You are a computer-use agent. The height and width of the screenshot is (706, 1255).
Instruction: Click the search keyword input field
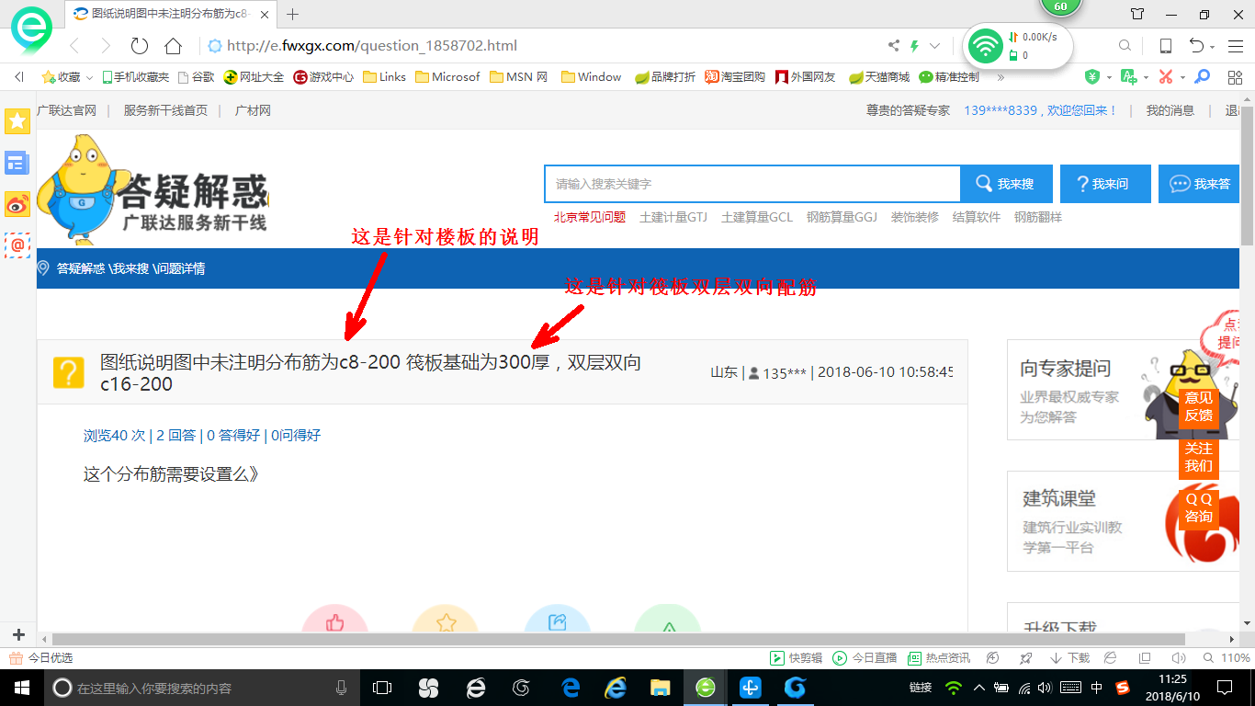752,184
